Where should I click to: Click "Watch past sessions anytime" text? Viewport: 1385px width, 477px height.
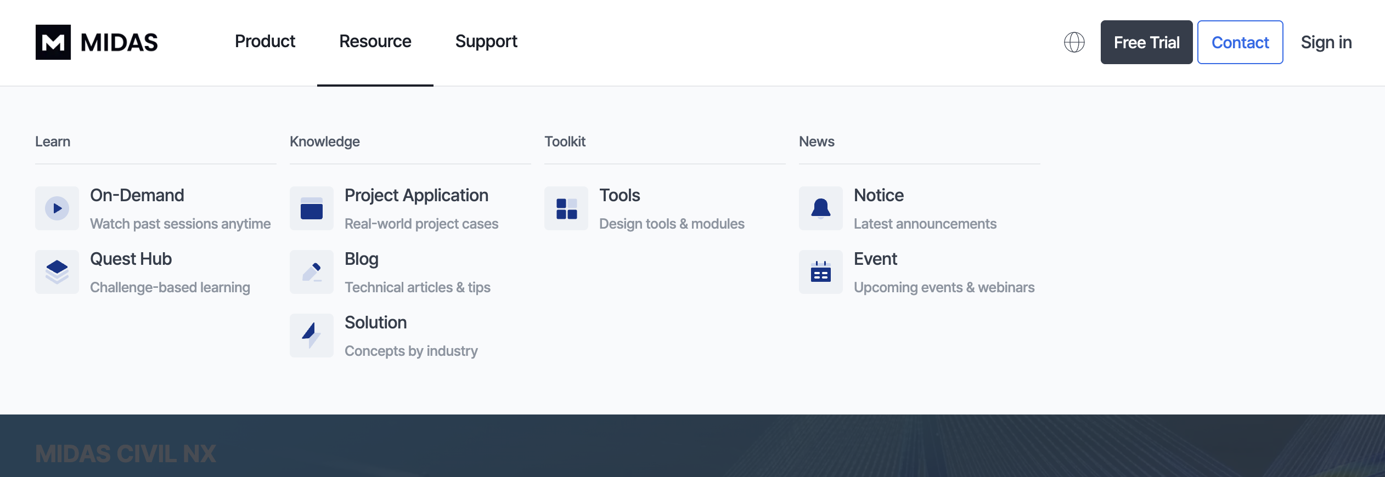181,224
